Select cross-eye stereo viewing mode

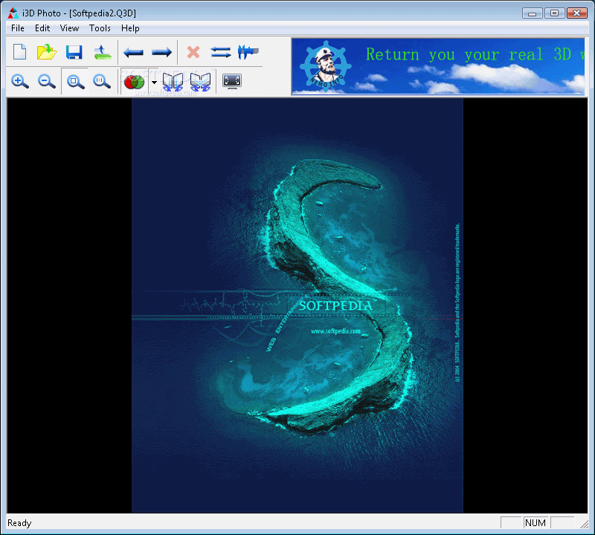coord(200,82)
